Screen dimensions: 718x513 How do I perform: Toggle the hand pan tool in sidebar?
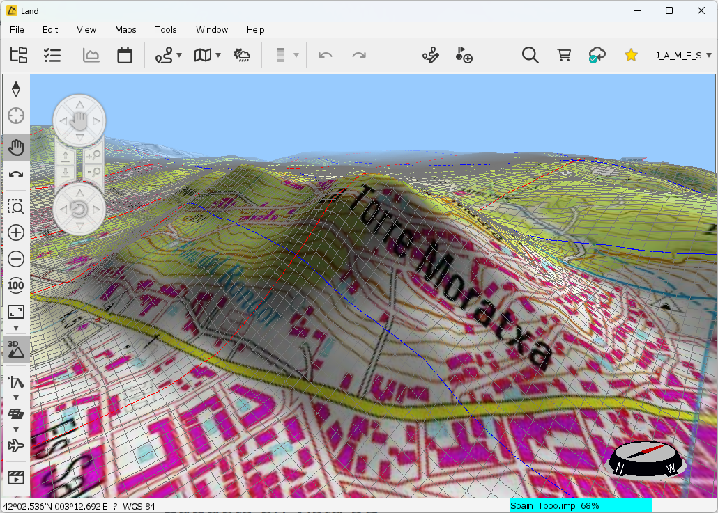click(x=16, y=148)
